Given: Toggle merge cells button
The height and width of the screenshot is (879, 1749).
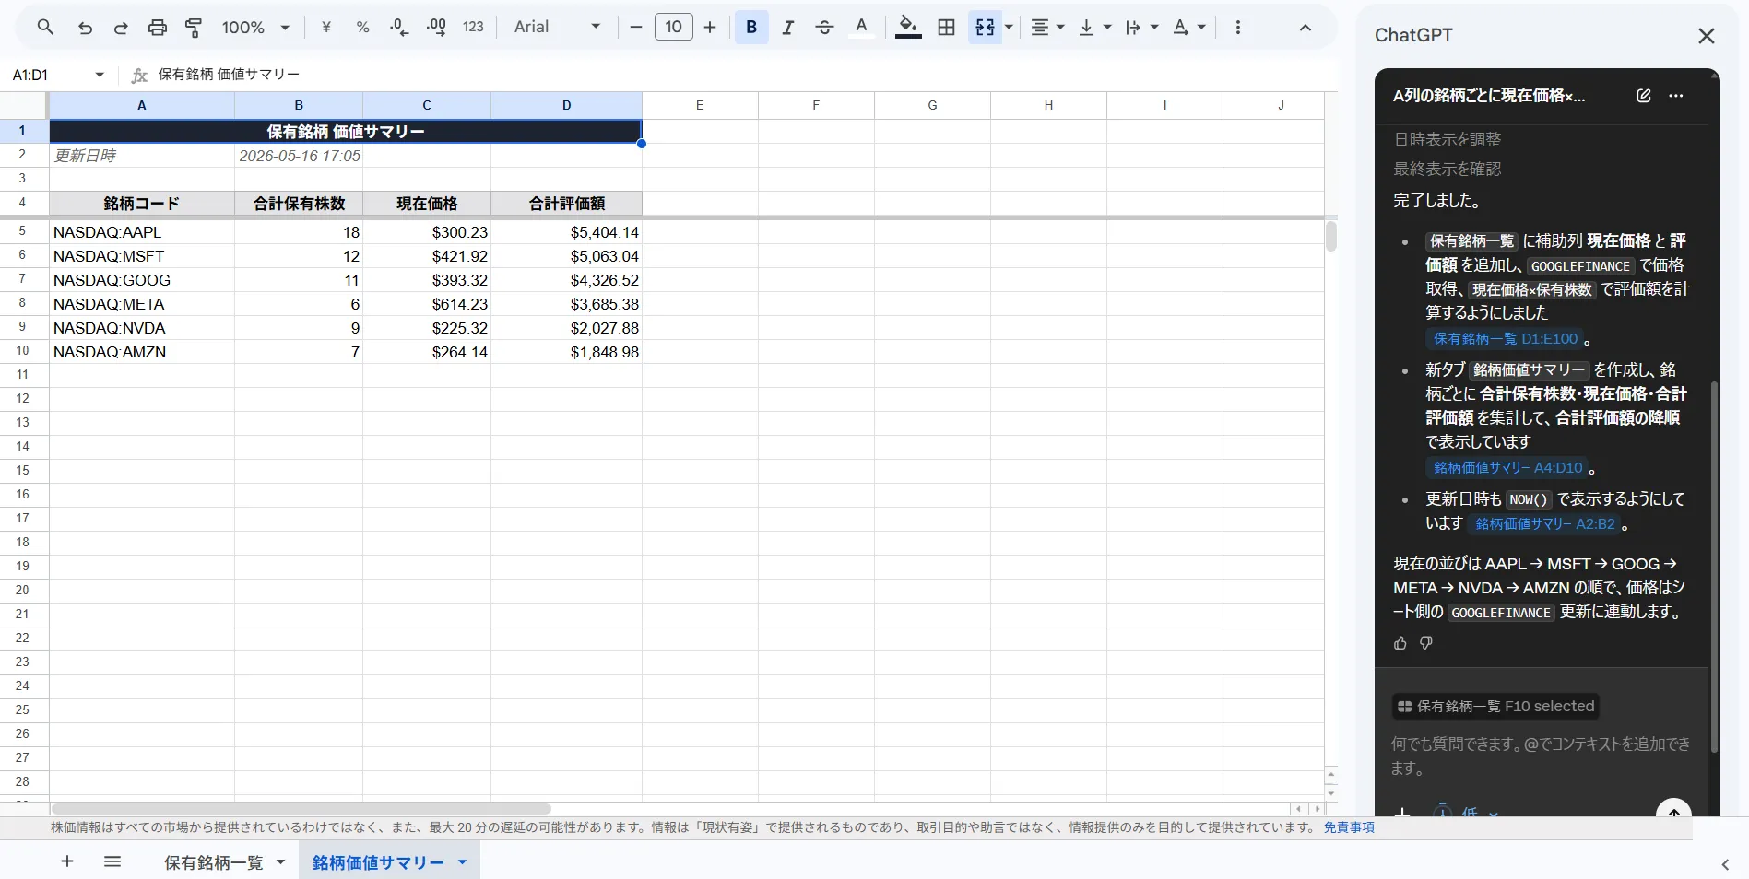Looking at the screenshot, I should pos(985,28).
